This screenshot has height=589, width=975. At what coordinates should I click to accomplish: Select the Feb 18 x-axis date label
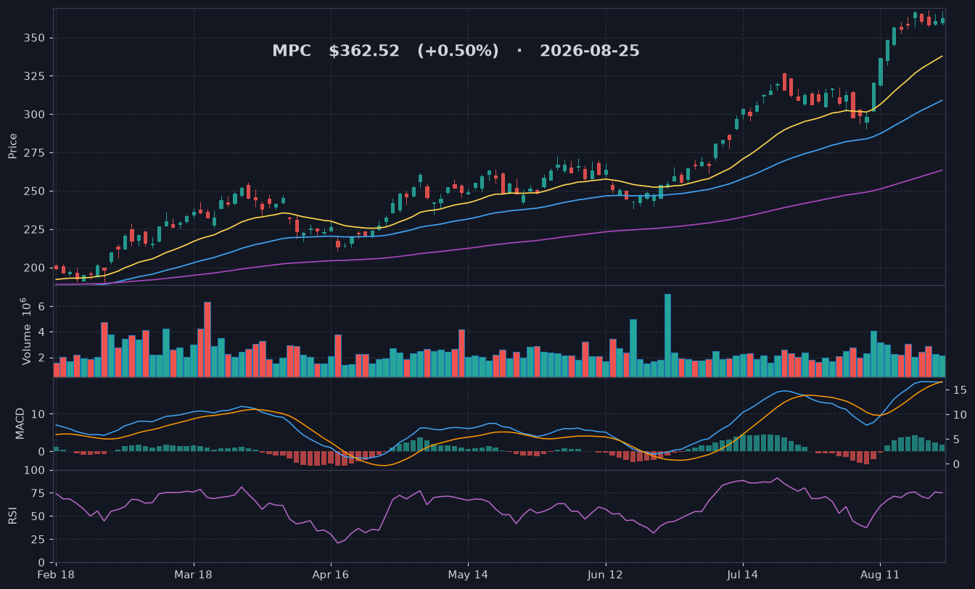tap(57, 574)
